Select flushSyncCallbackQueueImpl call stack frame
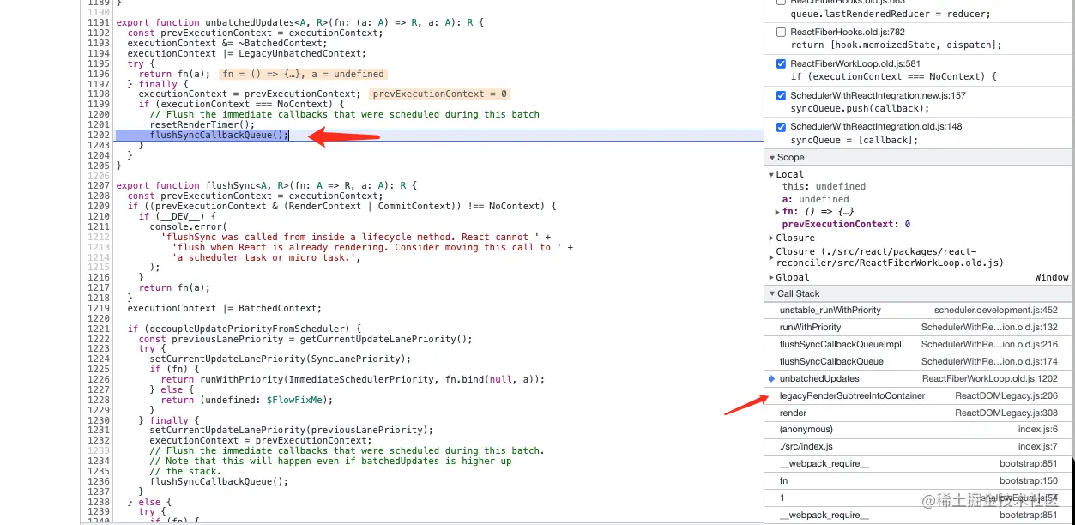This screenshot has width=1075, height=525. (x=919, y=344)
